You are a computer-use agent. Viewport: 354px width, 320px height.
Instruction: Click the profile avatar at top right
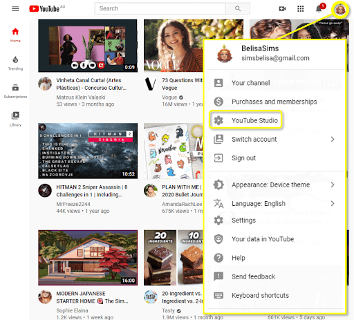[340, 10]
